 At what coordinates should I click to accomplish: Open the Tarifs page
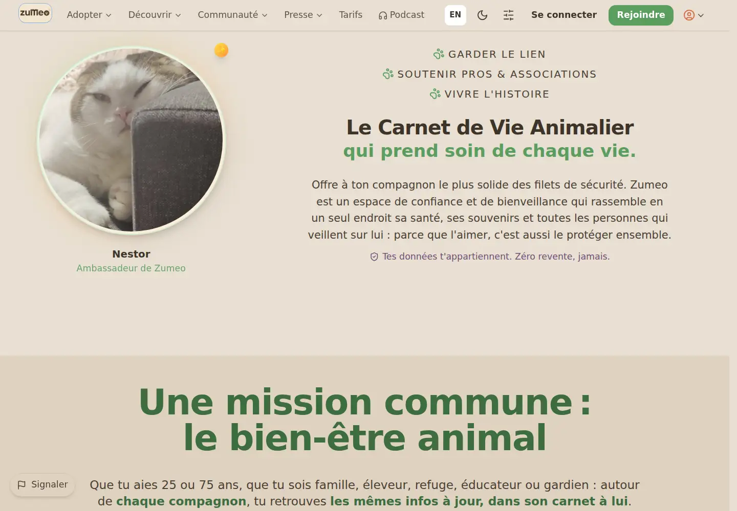(x=351, y=15)
